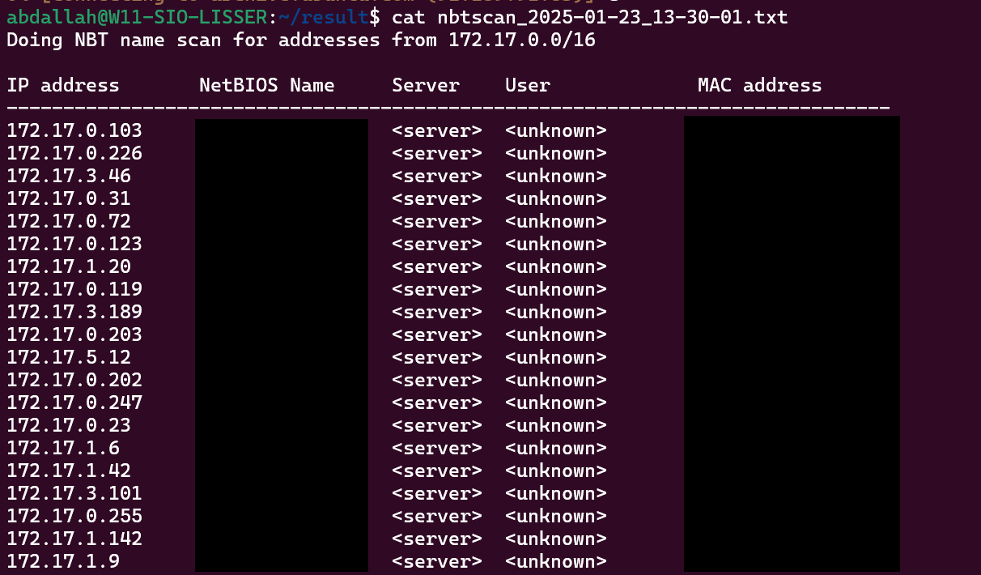The height and width of the screenshot is (575, 981).
Task: Select the 172.17.3.46 entry
Action: 69,176
